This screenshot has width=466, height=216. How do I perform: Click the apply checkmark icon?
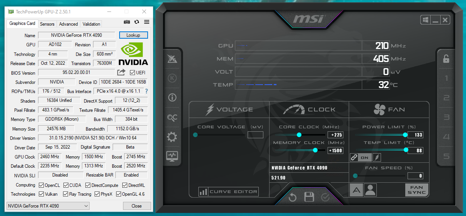tap(325, 197)
